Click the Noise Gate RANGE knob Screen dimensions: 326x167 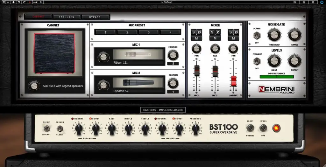pos(294,35)
